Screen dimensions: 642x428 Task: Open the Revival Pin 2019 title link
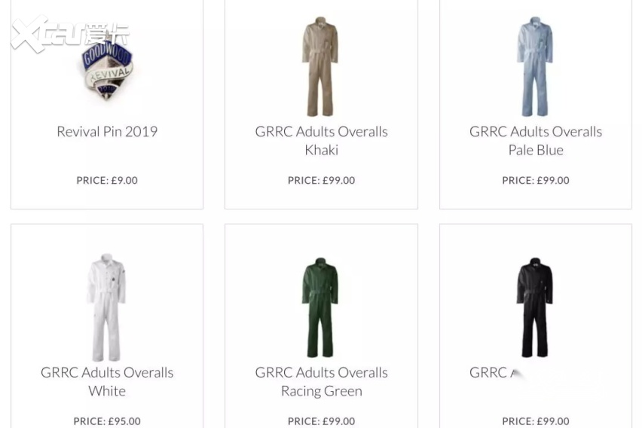[107, 131]
